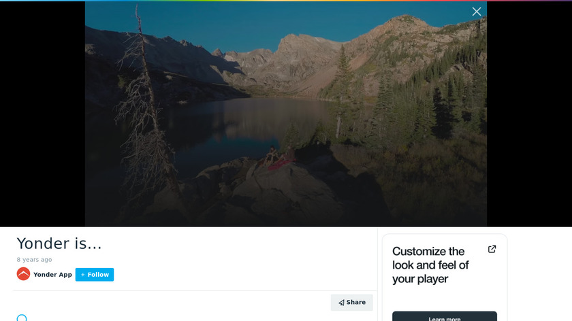Click the black letterbox left of the video

[x=42, y=114]
